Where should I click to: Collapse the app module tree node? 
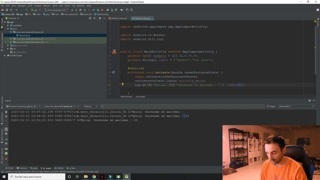coord(5,22)
